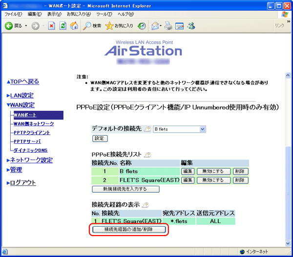Viewport: 293px width, 257px height.
Task: Click the AirStation logo
Action: (143, 49)
